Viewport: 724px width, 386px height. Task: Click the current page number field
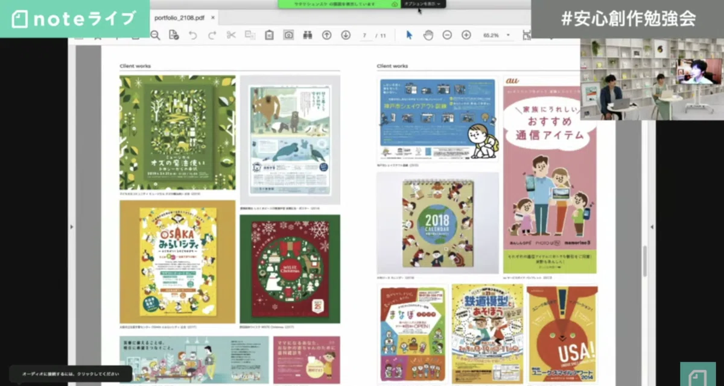(x=365, y=36)
